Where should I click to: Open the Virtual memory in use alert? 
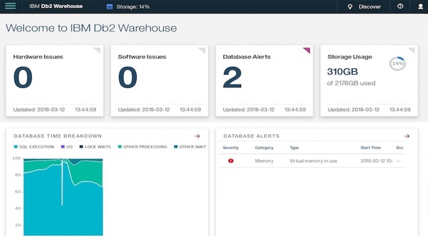tap(313, 161)
